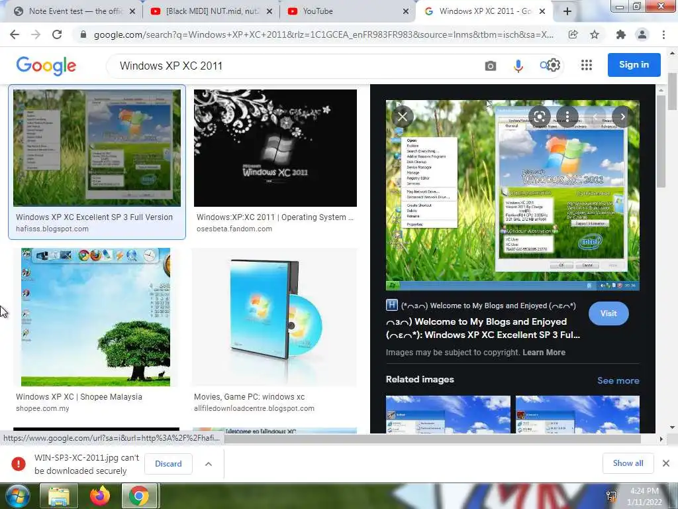This screenshot has height=509, width=678.
Task: Open the Learn More copyright link
Action: point(544,353)
